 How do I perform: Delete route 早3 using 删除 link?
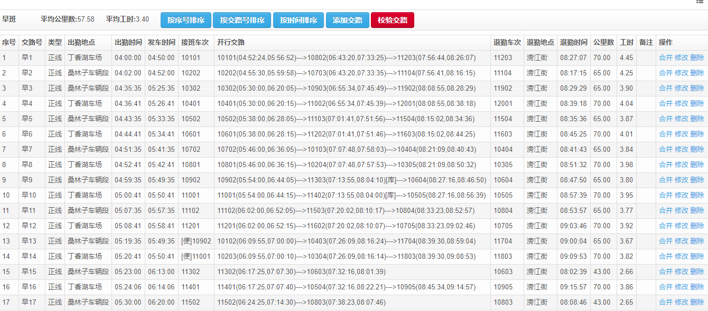tap(697, 89)
